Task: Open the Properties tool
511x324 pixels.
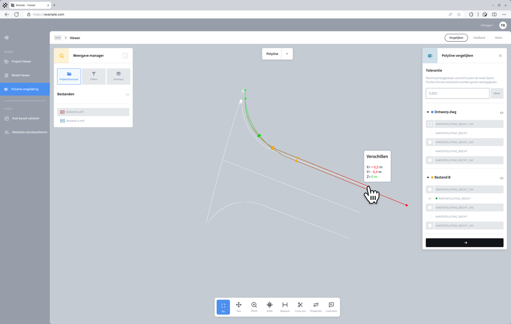Action: pyautogui.click(x=316, y=307)
